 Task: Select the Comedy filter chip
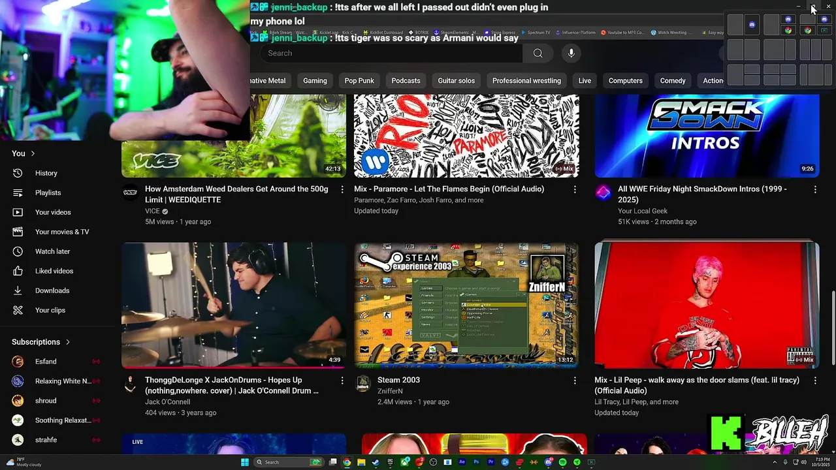(673, 80)
